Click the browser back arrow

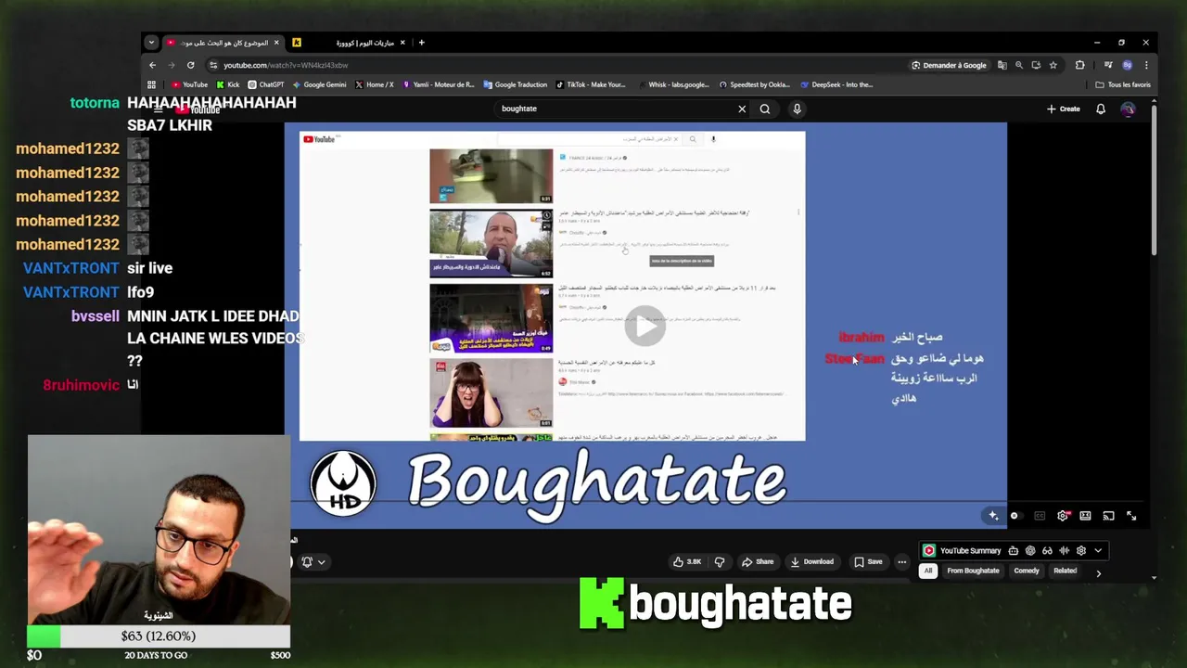[x=153, y=65]
